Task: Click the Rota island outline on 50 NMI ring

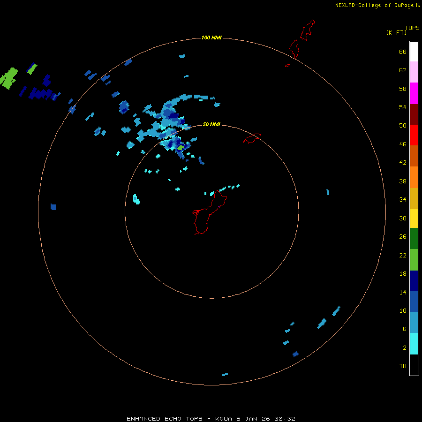Action: tap(252, 138)
